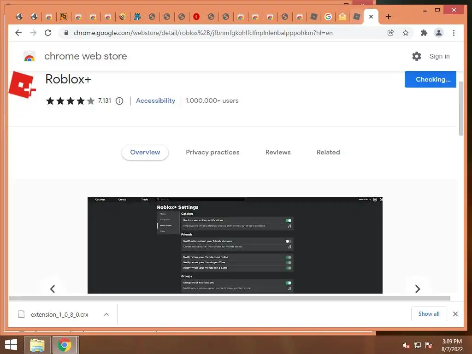Screen dimensions: 472x354
Task: Close the active Roblox+ tab
Action: tap(371, 17)
